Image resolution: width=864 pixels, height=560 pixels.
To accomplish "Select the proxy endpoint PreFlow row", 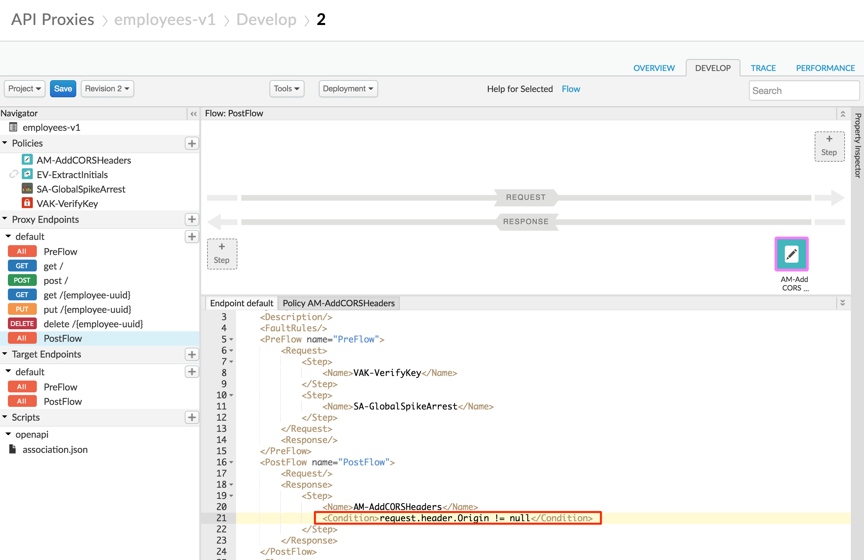I will pyautogui.click(x=100, y=251).
